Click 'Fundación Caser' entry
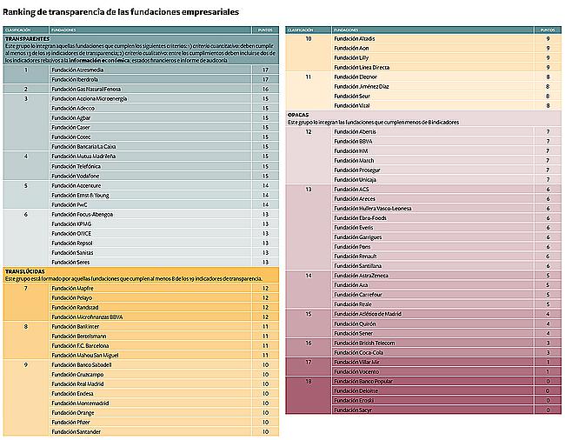The width and height of the screenshot is (565, 440). (70, 127)
